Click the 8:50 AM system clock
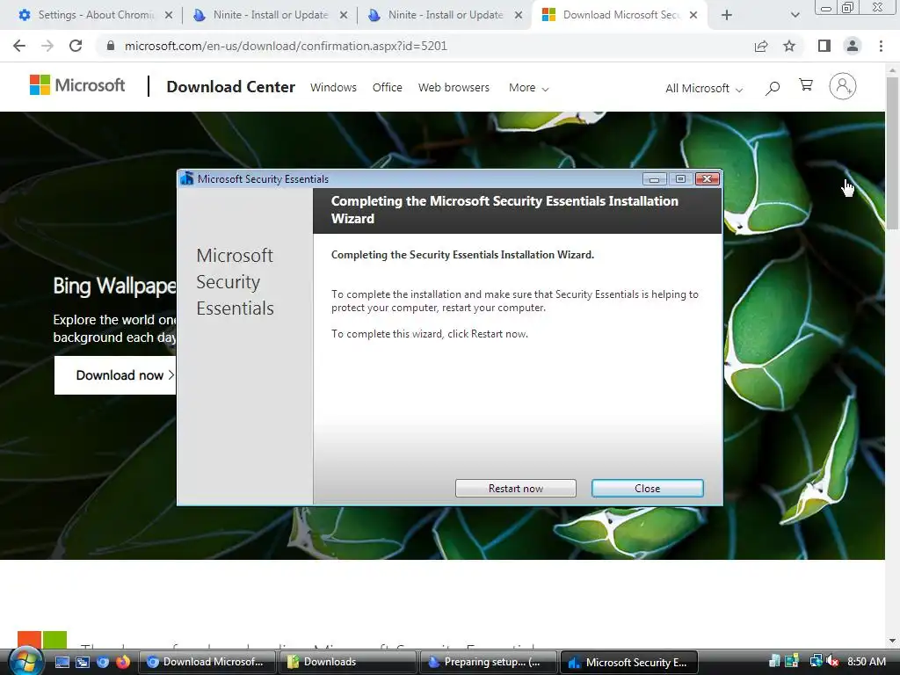The image size is (900, 675). (x=866, y=661)
